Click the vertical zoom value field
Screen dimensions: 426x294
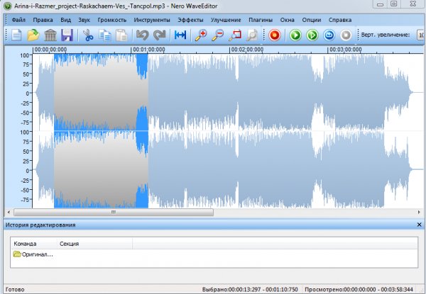point(421,35)
